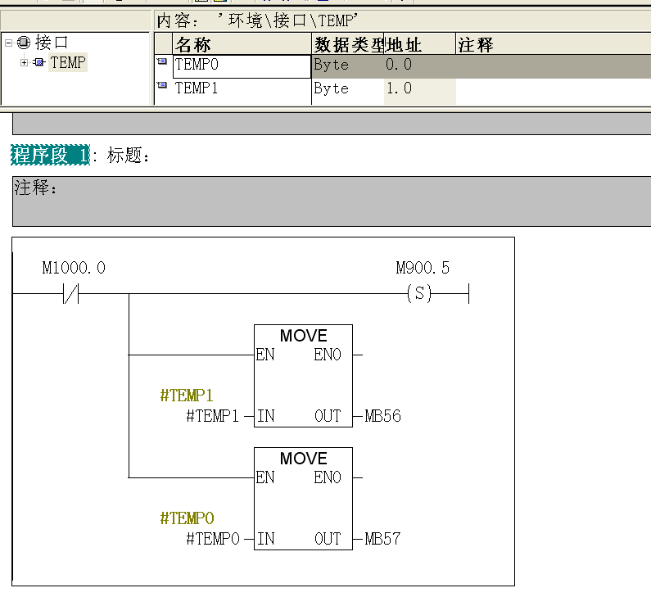
Task: Click the TEMP1 row variable icon
Action: point(162,85)
